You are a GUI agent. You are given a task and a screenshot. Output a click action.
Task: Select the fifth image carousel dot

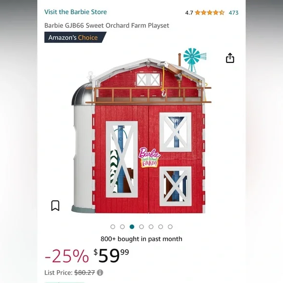tap(151, 227)
